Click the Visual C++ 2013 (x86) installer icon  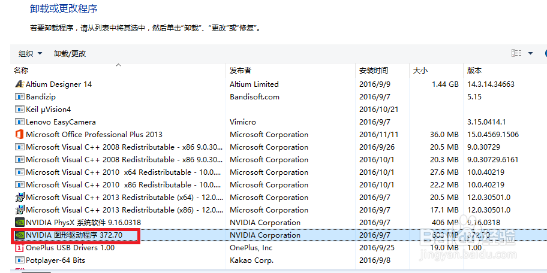coord(19,210)
